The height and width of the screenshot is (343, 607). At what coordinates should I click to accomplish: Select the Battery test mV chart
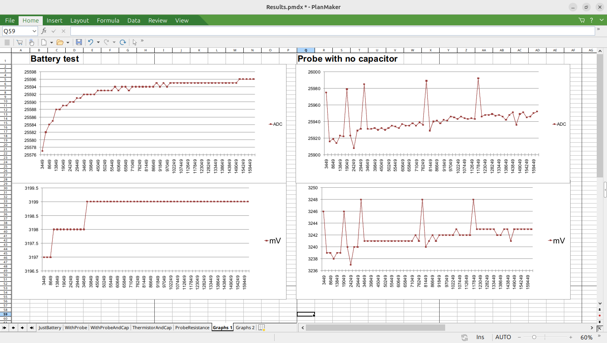149,241
